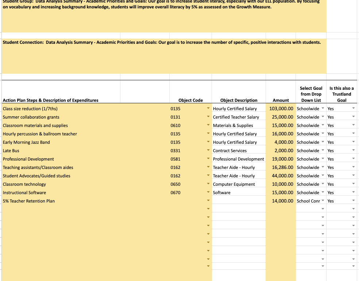Open the 'School Conr' goal dropdown arrow
The image size is (359, 281).
[323, 200]
